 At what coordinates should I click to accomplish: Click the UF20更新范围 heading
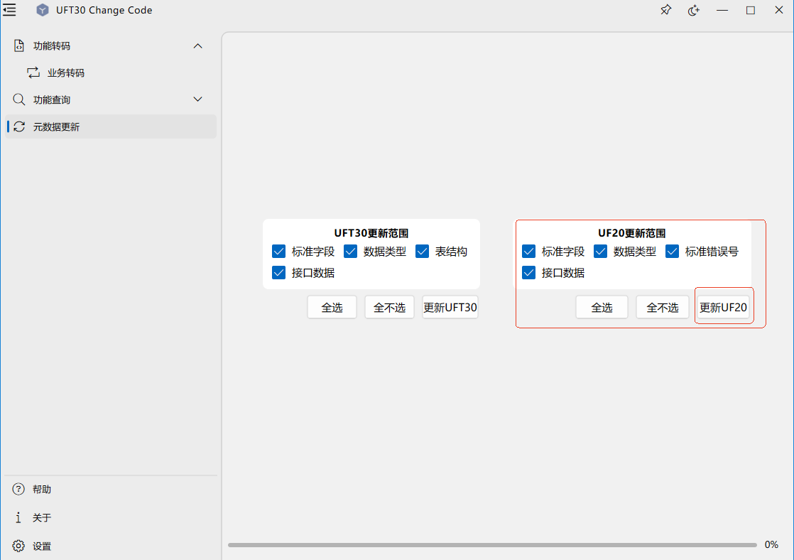[x=631, y=233]
